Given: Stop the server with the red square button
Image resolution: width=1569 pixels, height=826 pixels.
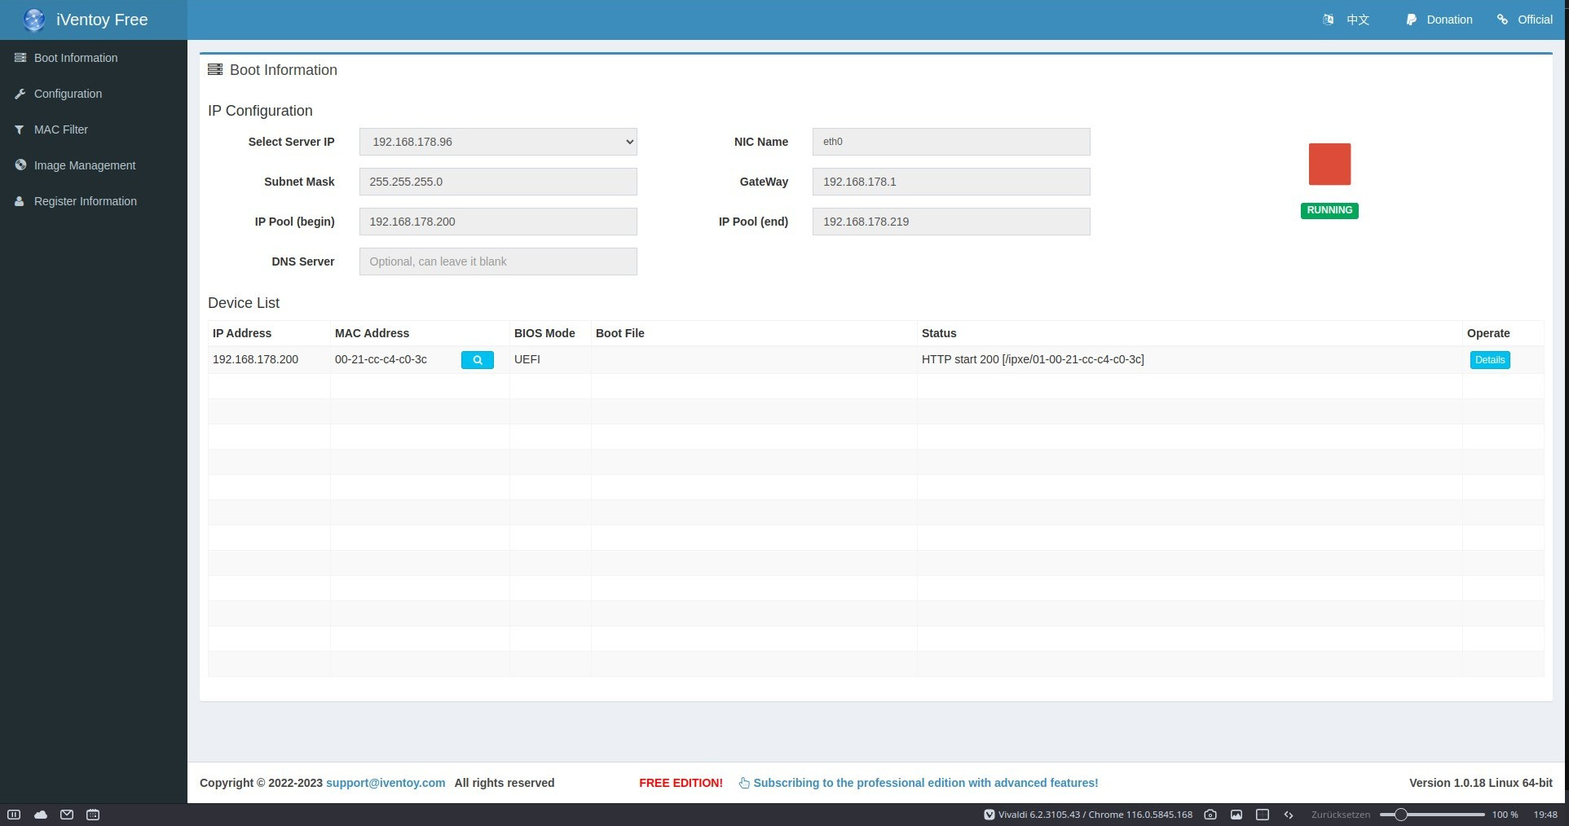Looking at the screenshot, I should (1329, 164).
